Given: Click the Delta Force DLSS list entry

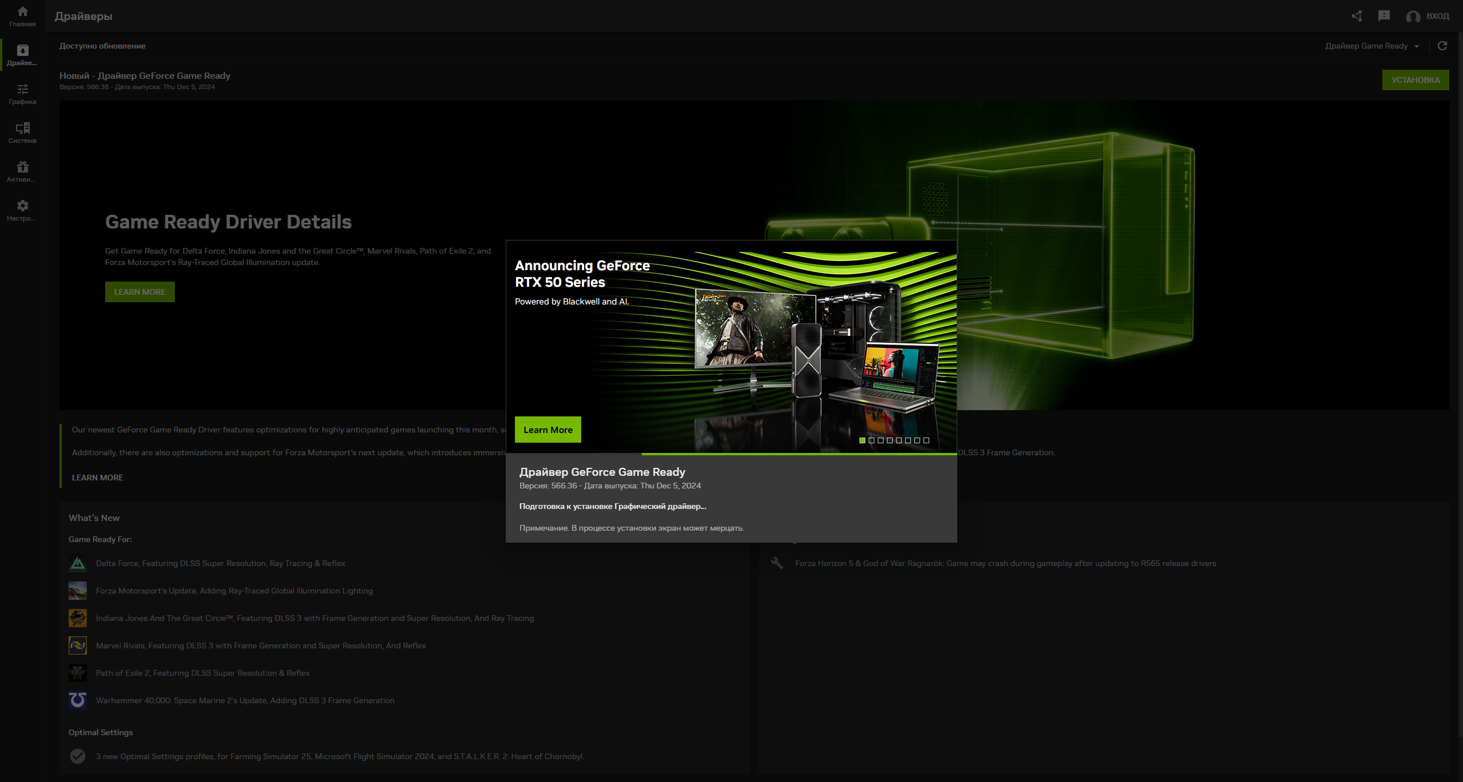Looking at the screenshot, I should [x=221, y=563].
